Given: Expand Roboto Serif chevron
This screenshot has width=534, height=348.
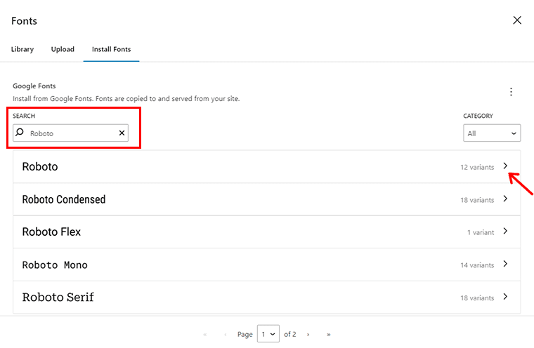Looking at the screenshot, I should tap(505, 297).
